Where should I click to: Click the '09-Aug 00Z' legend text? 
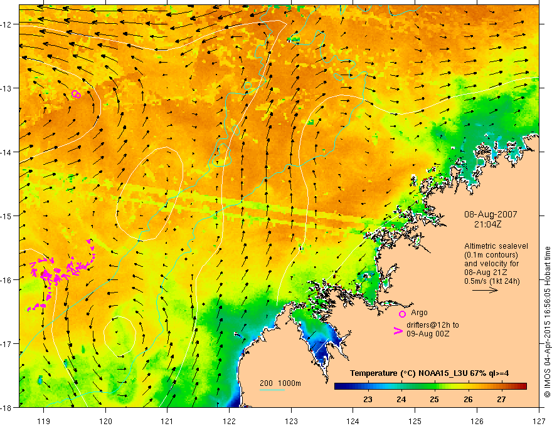coord(428,334)
